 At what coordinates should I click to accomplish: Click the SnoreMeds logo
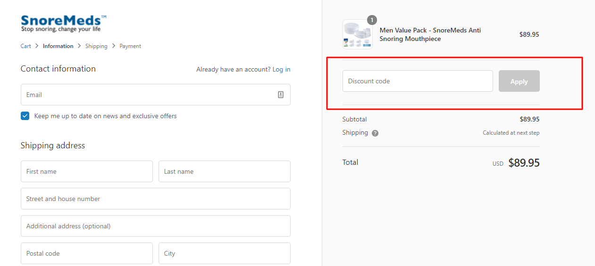pos(64,24)
